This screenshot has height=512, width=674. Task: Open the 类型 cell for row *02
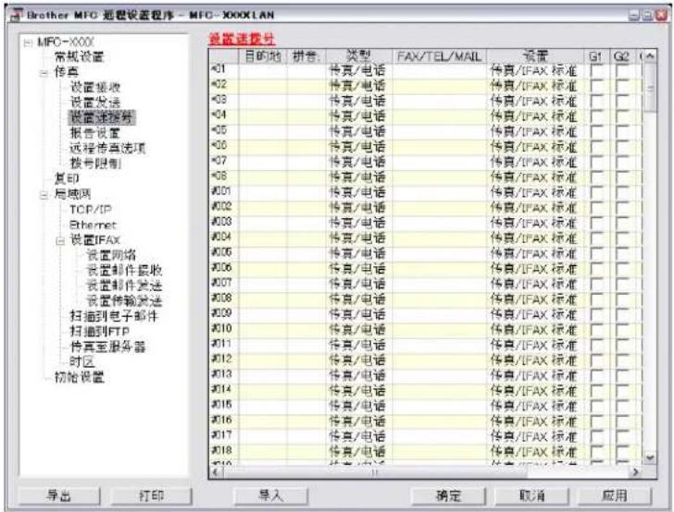(x=359, y=86)
